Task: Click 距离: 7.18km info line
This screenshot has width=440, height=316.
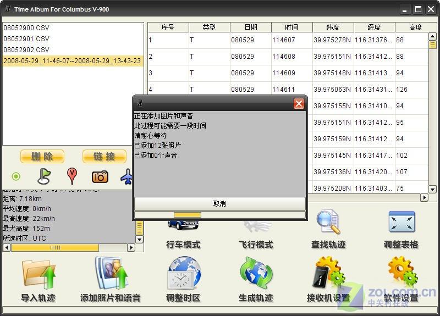Action: coord(22,199)
